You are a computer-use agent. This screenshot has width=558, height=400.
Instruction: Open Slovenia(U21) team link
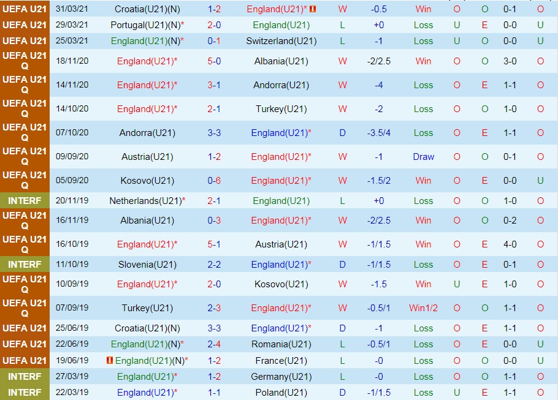(147, 265)
